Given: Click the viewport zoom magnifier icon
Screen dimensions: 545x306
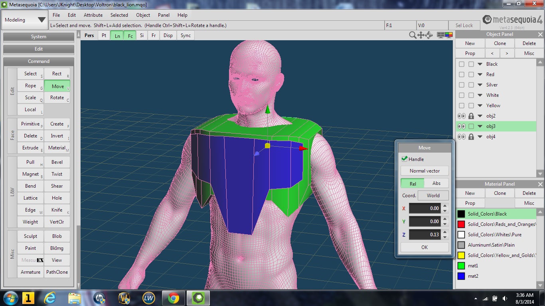Looking at the screenshot, I should point(413,35).
